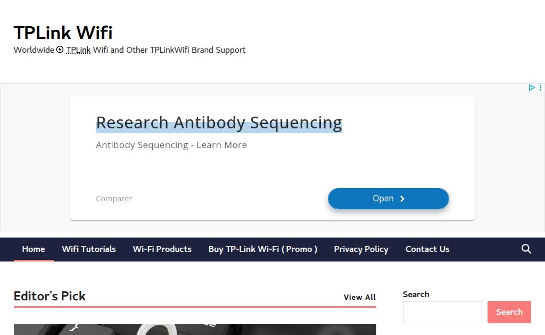Click the sidebar Search input field
This screenshot has width=545, height=335.
(x=442, y=312)
